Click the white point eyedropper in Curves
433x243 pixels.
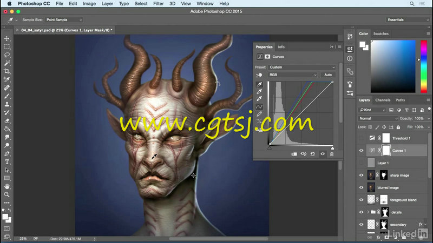pyautogui.click(x=259, y=99)
